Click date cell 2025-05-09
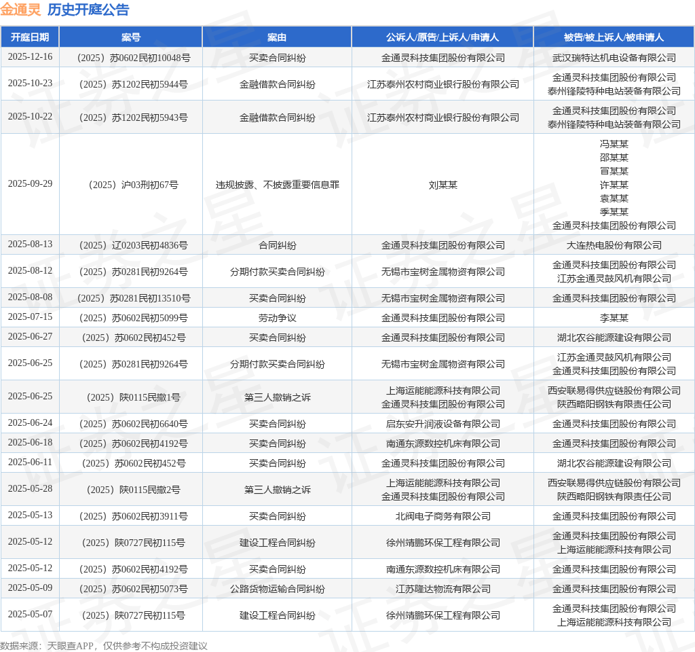 pos(30,588)
